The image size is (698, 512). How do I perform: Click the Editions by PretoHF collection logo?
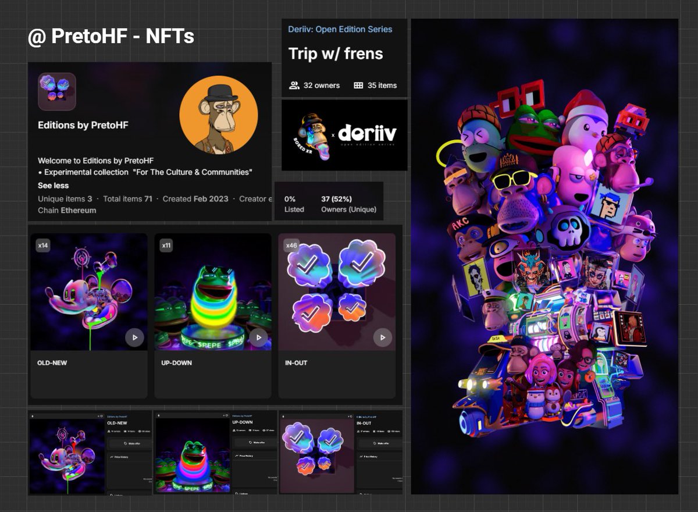tap(57, 91)
